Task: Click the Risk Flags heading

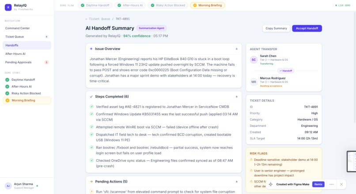Action: (258, 153)
